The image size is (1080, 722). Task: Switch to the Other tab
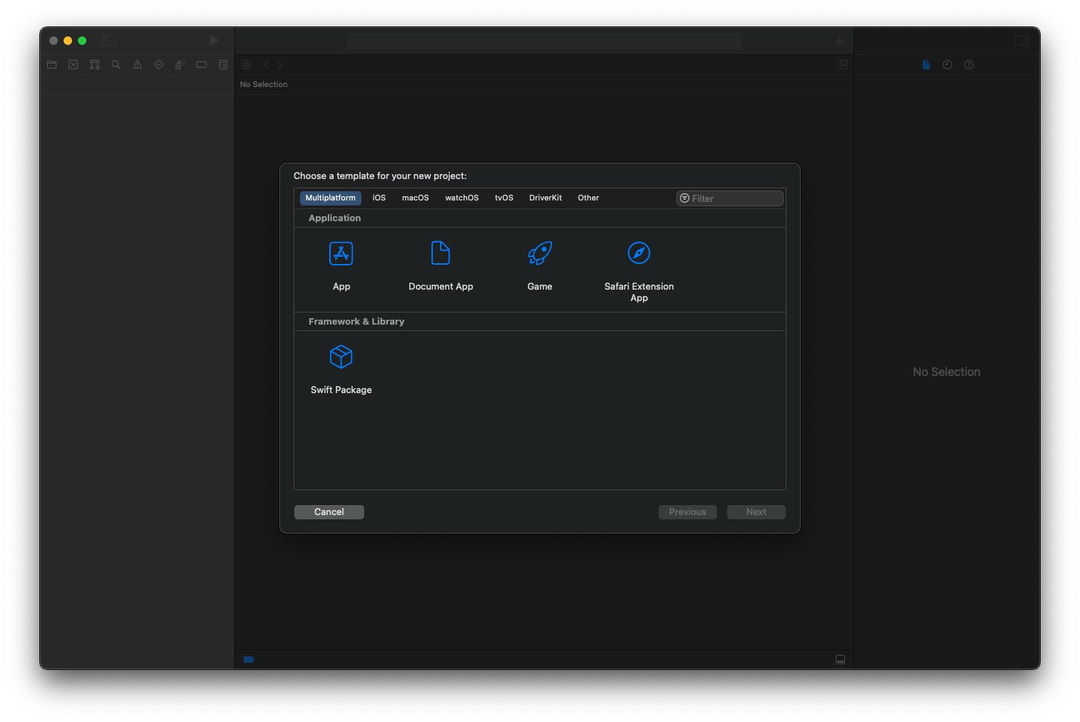coord(589,198)
